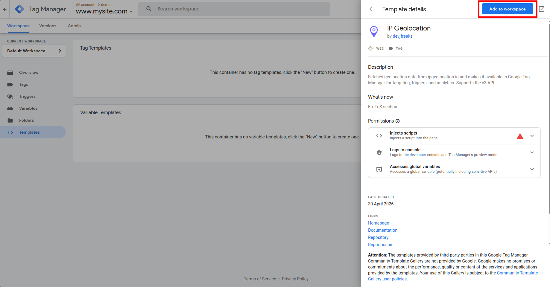
Task: Click the back arrow beside Tag Manager logo
Action: [x=5, y=9]
